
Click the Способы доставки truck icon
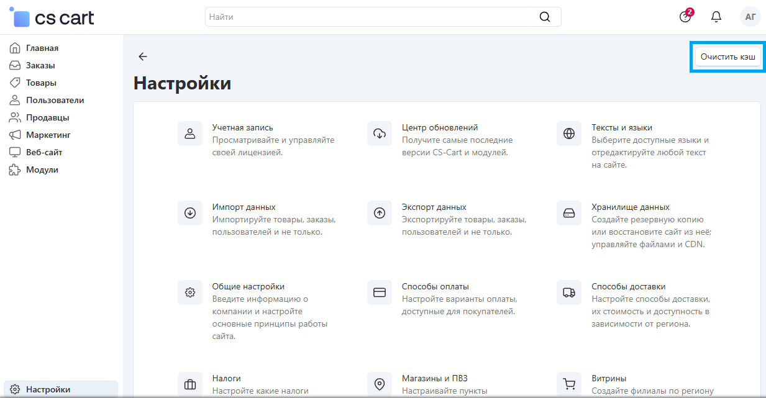(x=569, y=292)
